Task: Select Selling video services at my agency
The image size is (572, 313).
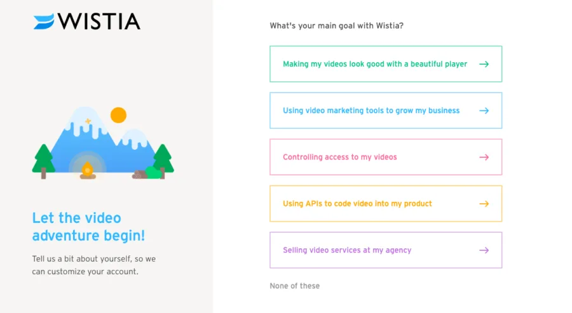Action: click(x=386, y=250)
